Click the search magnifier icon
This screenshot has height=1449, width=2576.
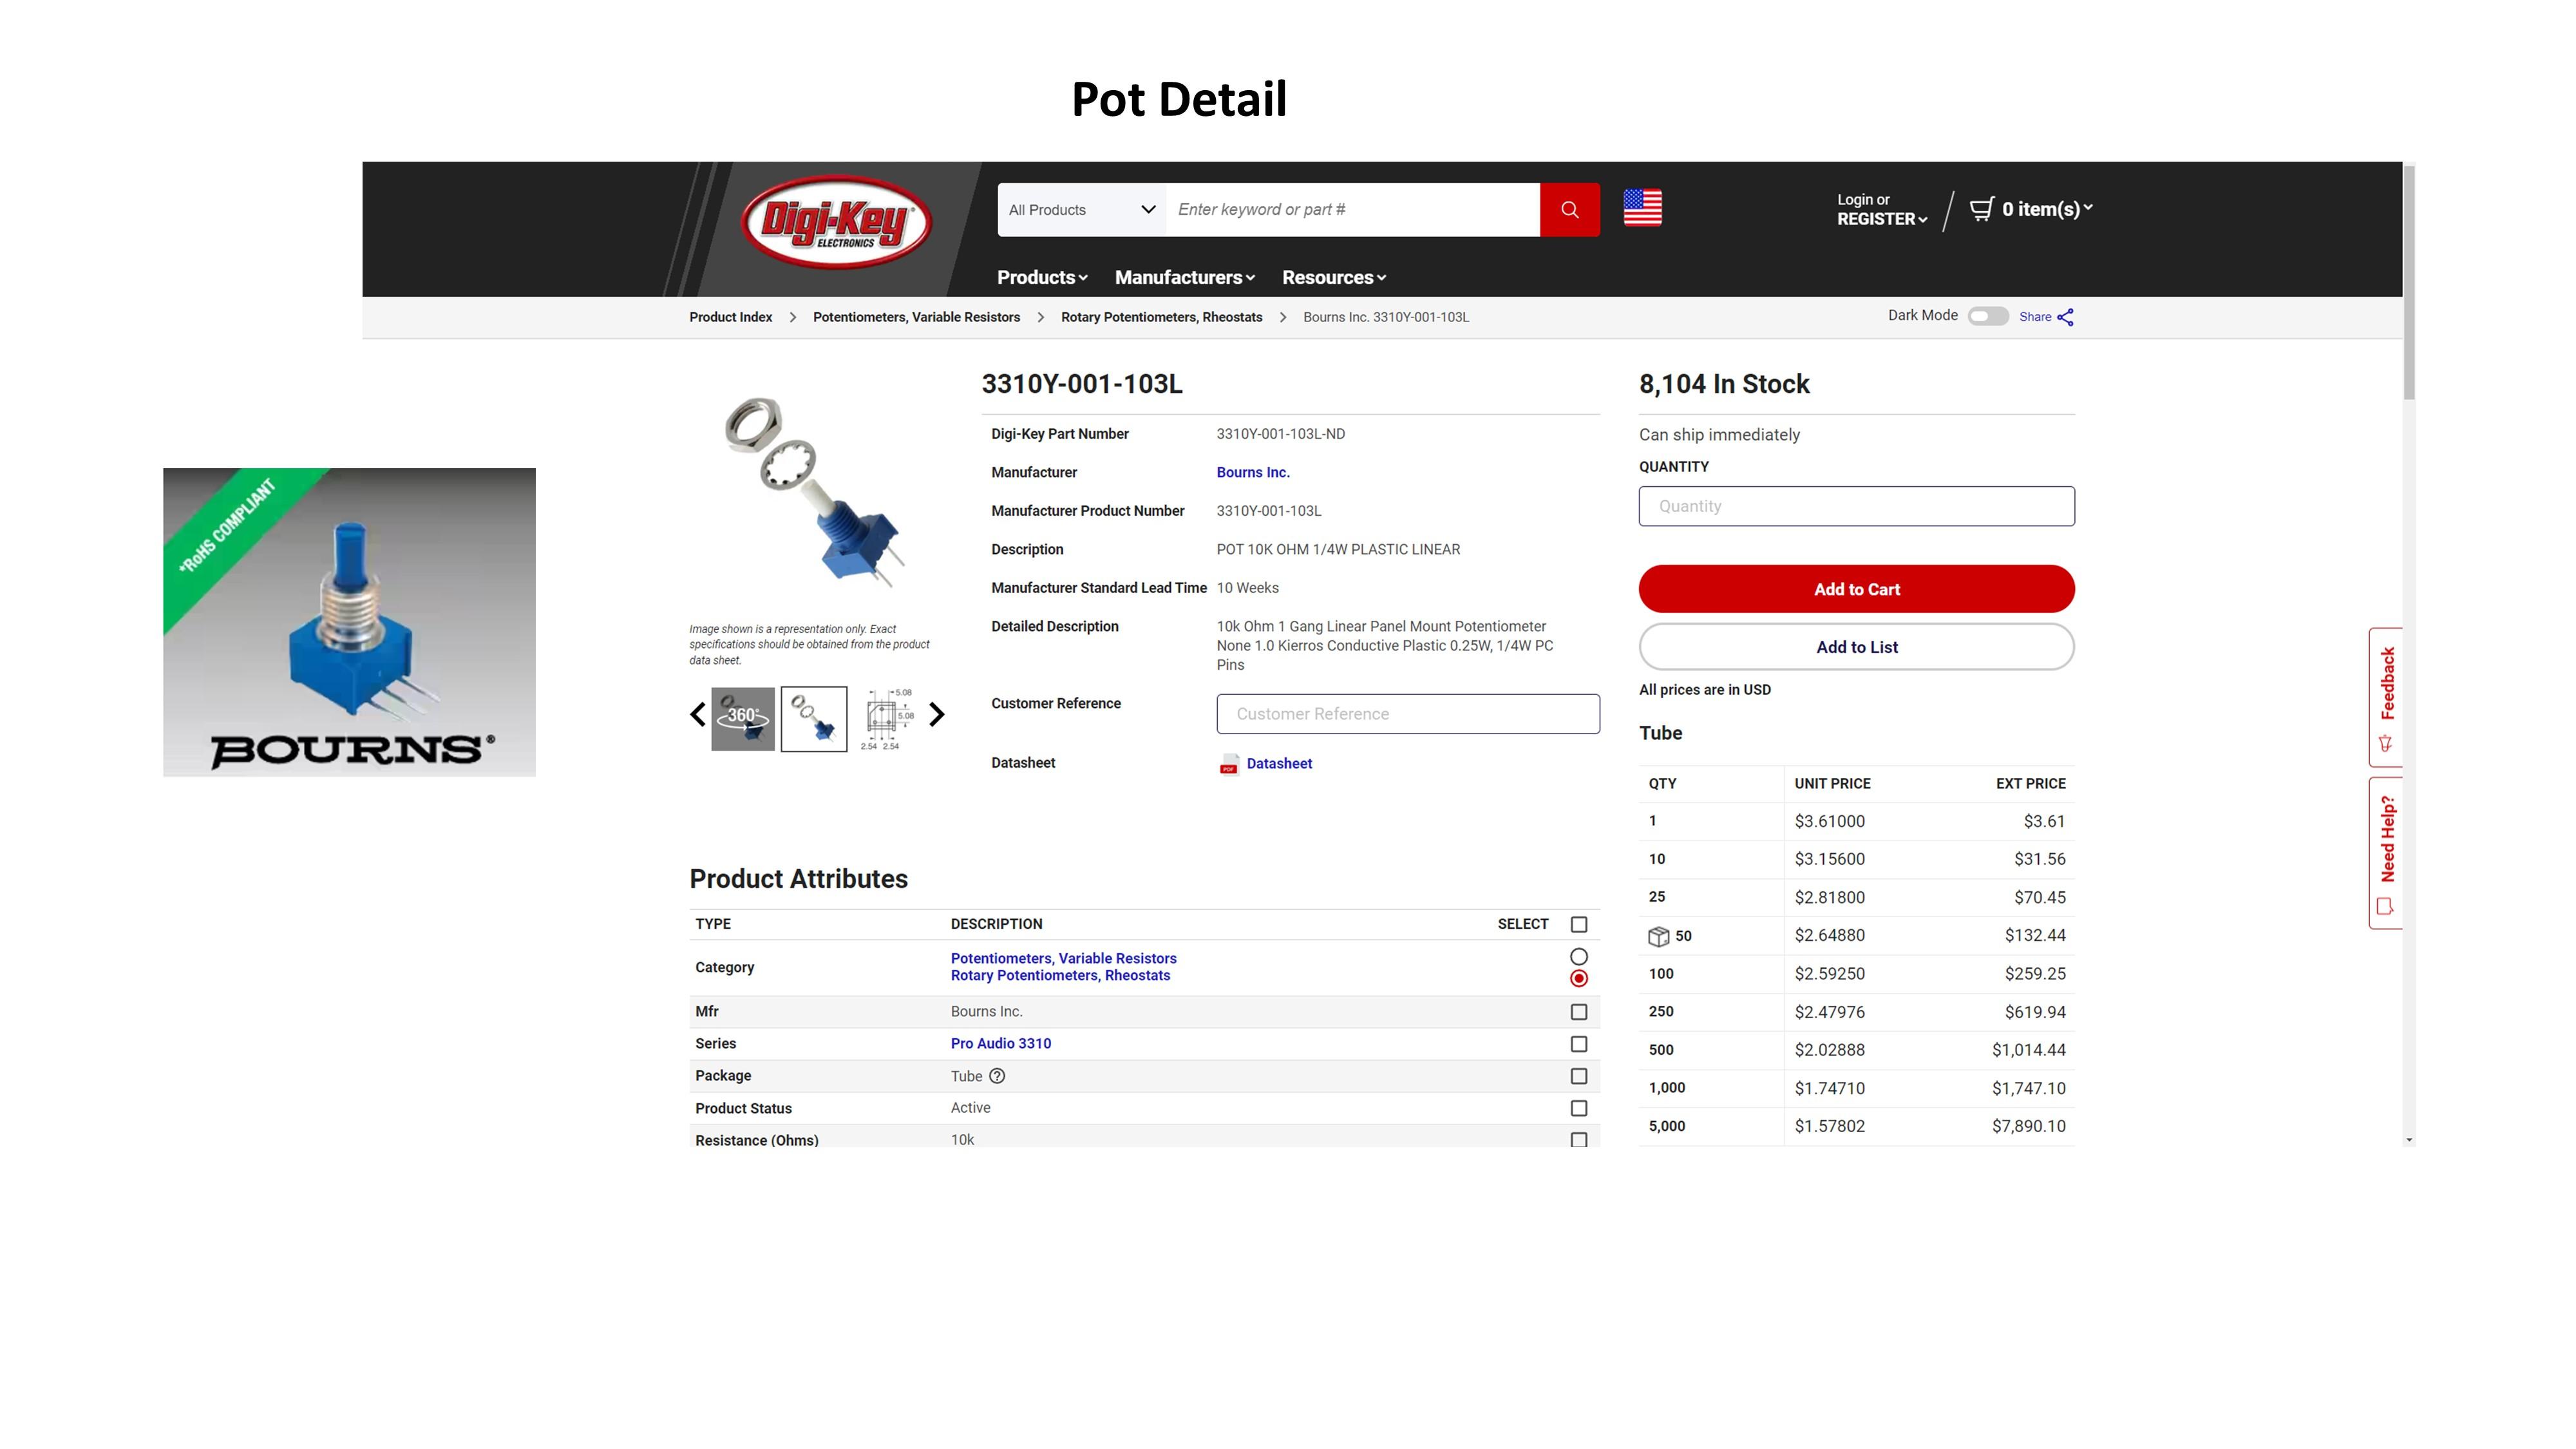click(x=1569, y=209)
